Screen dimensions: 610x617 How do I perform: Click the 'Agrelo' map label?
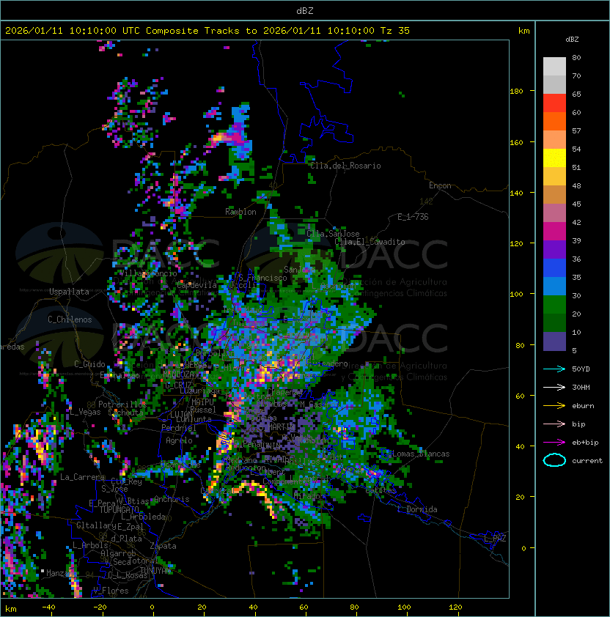click(179, 440)
